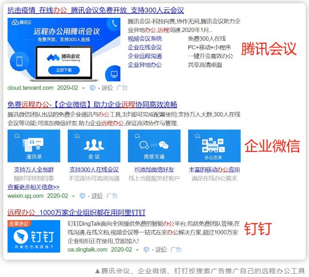
Task: Click the 广告 label on the oa.dingtalk.com result
Action: [x=176, y=250]
